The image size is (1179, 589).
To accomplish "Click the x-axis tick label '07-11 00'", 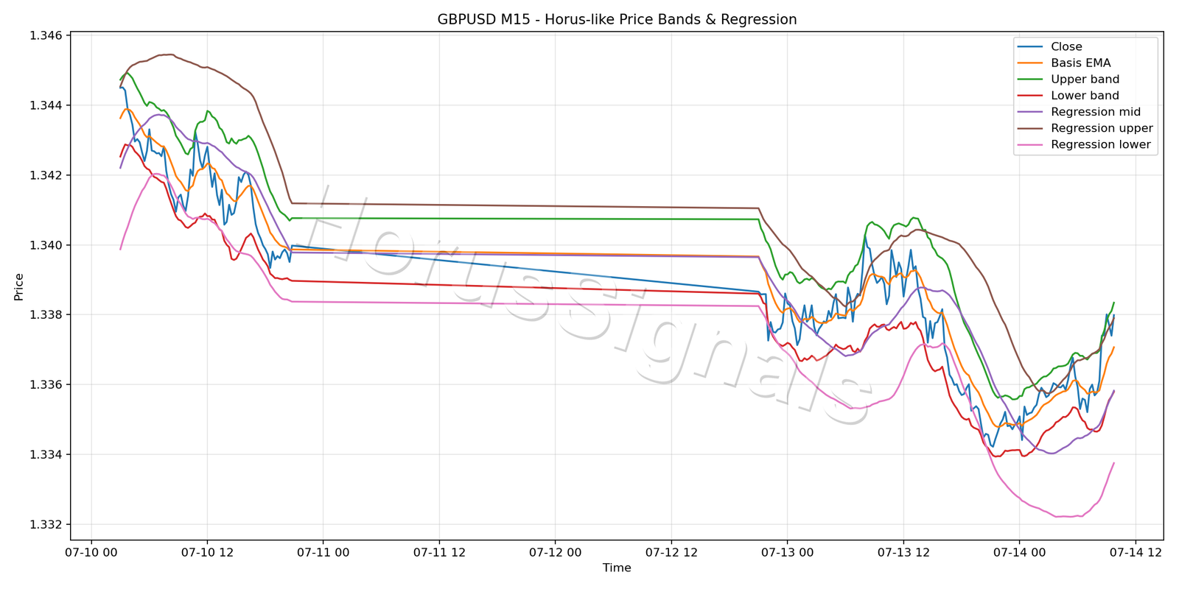I will coord(323,552).
